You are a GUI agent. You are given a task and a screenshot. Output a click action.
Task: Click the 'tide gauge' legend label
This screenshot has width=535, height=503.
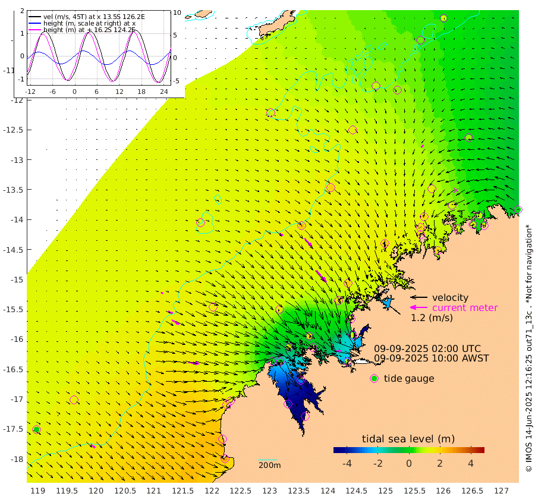409,379
